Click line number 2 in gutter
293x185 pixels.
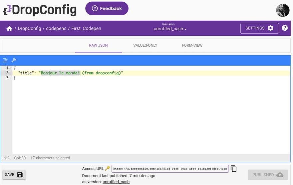(x=7, y=73)
